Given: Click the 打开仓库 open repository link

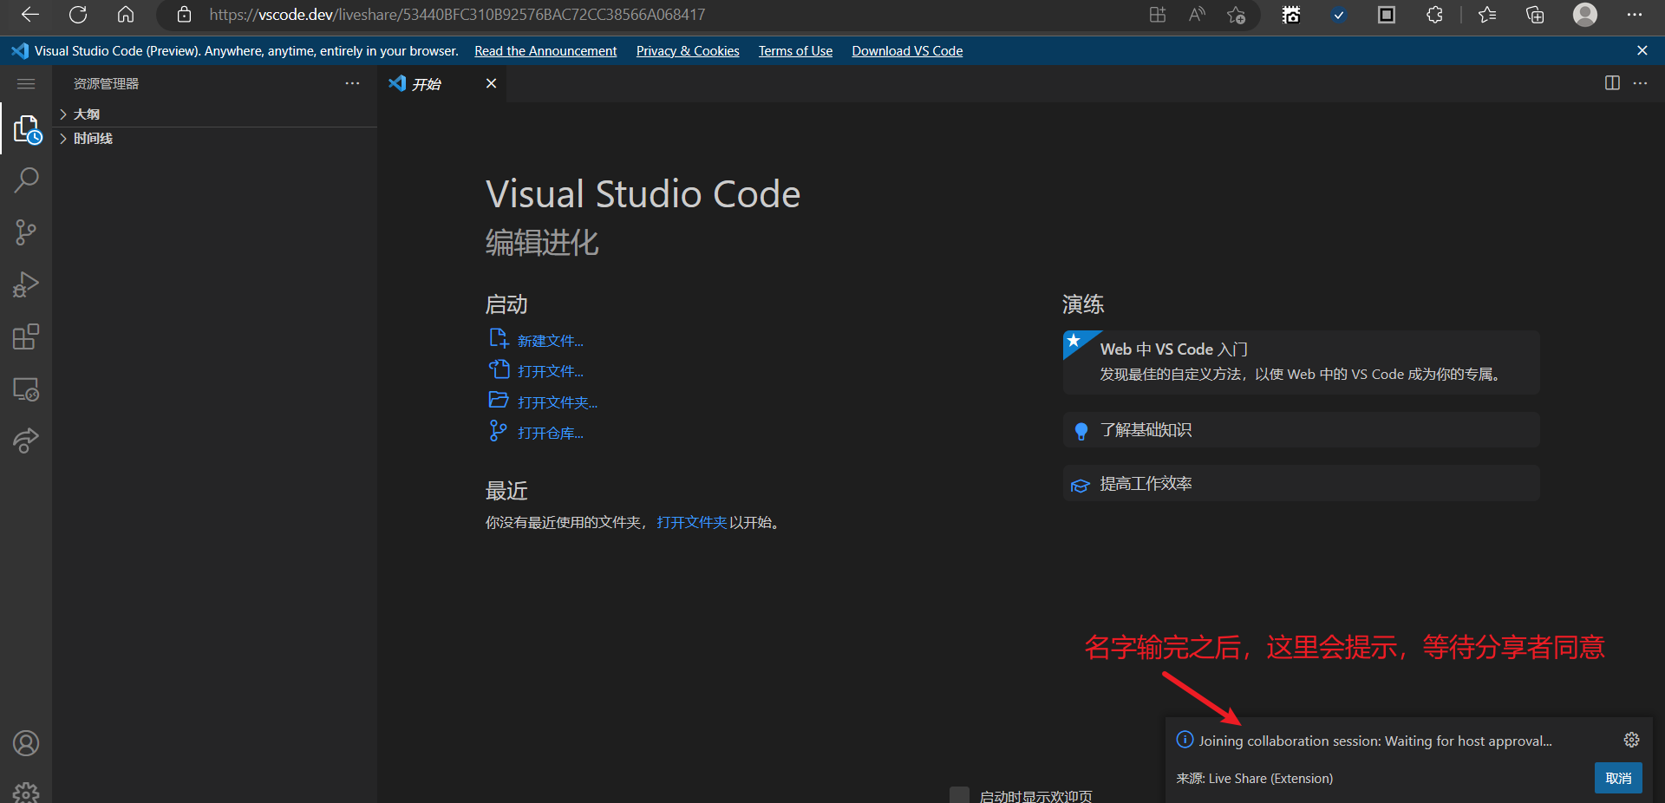Looking at the screenshot, I should pyautogui.click(x=550, y=433).
